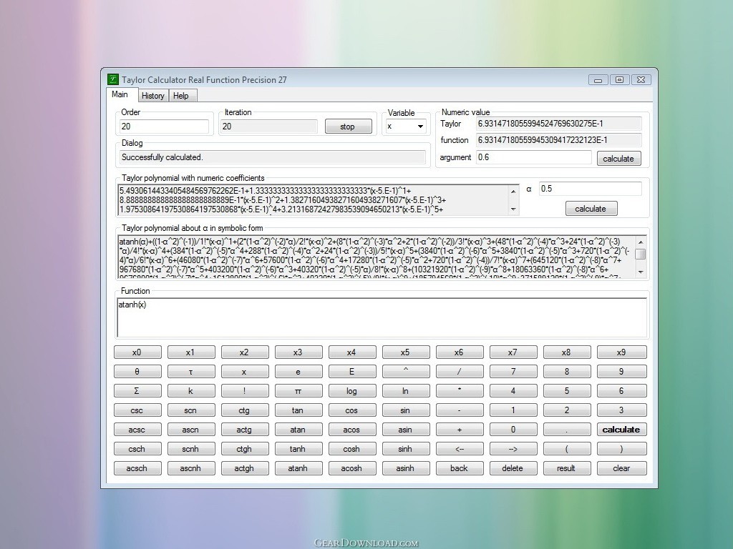Move cursor left with <-- key
The width and height of the screenshot is (733, 549).
tap(460, 449)
